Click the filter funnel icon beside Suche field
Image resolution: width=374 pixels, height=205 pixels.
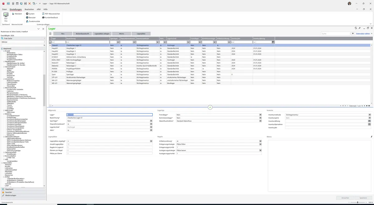[x=353, y=34]
